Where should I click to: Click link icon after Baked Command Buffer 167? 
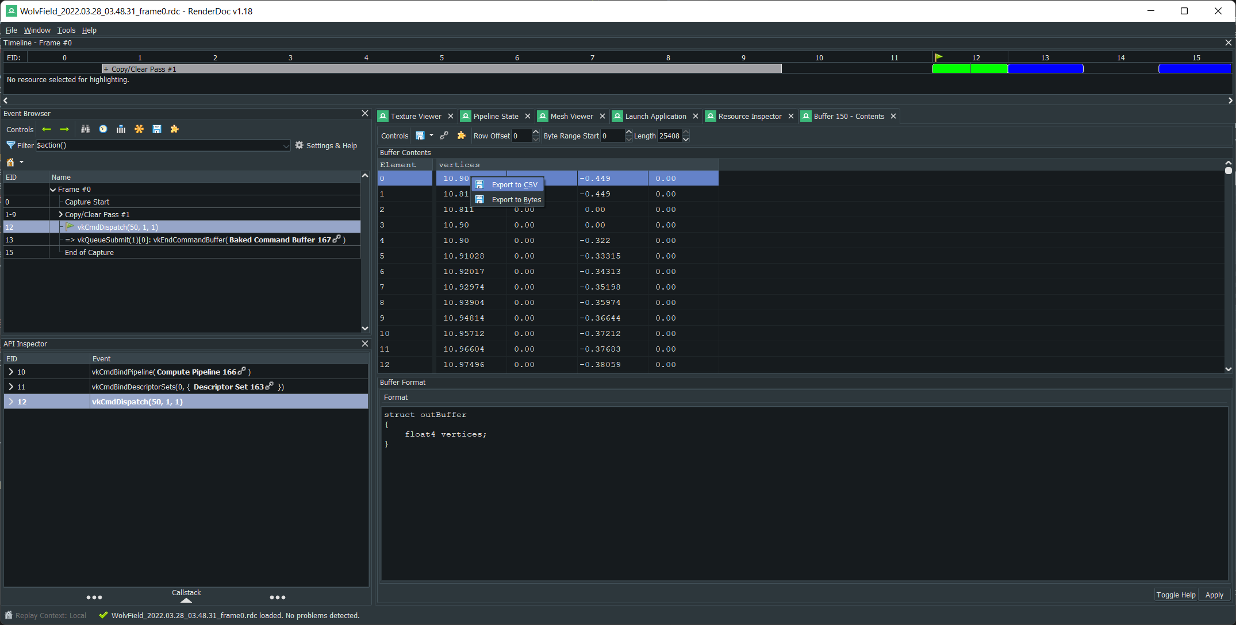[x=337, y=239]
